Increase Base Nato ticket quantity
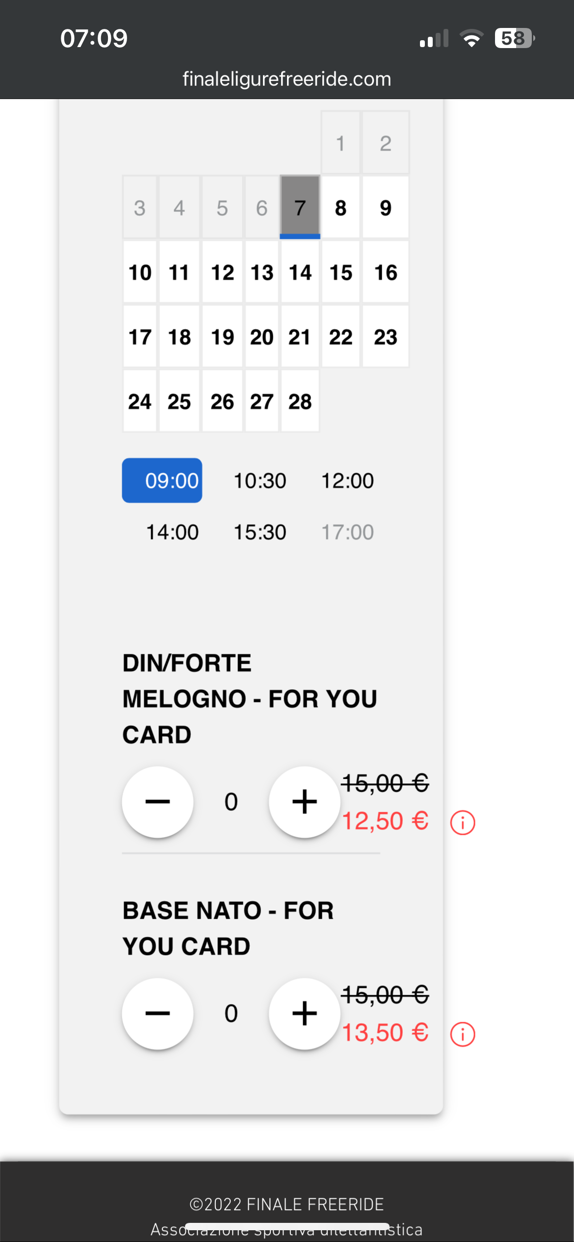574x1242 pixels. pyautogui.click(x=304, y=1013)
